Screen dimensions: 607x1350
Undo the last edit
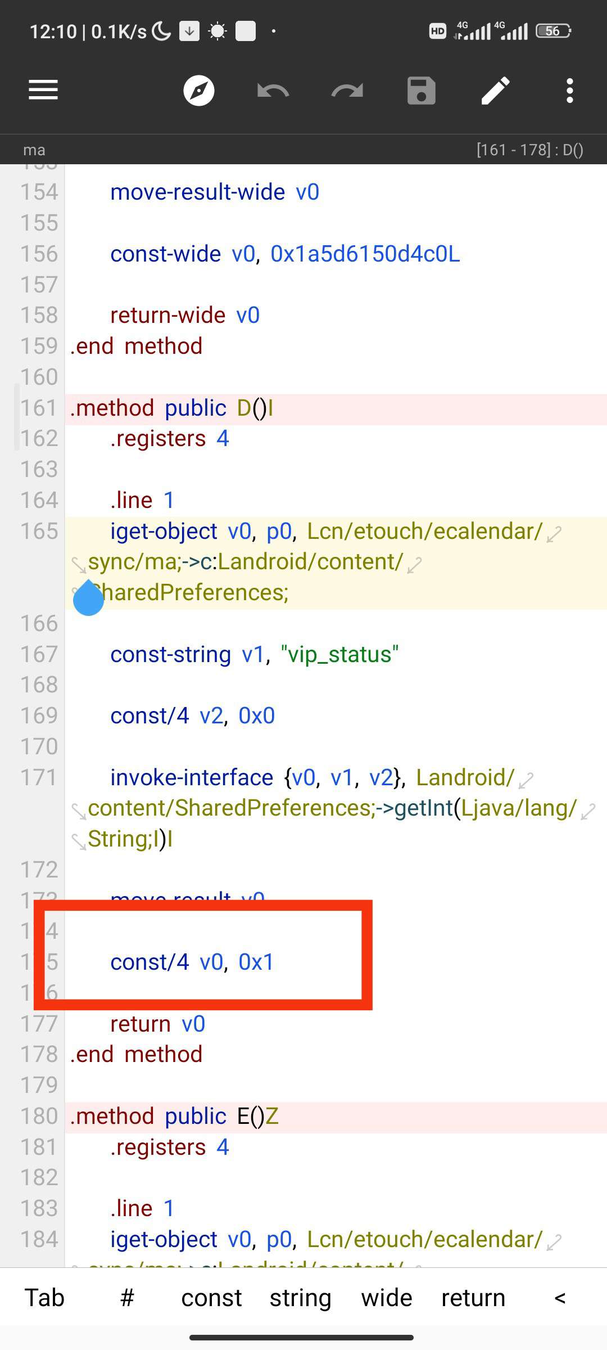click(273, 90)
